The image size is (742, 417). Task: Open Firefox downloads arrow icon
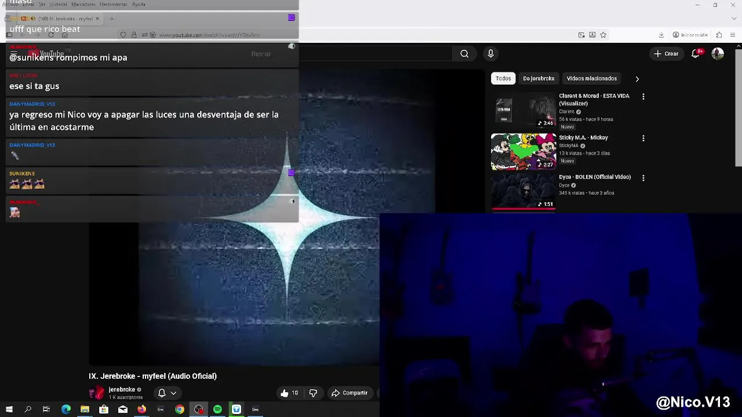pos(661,35)
